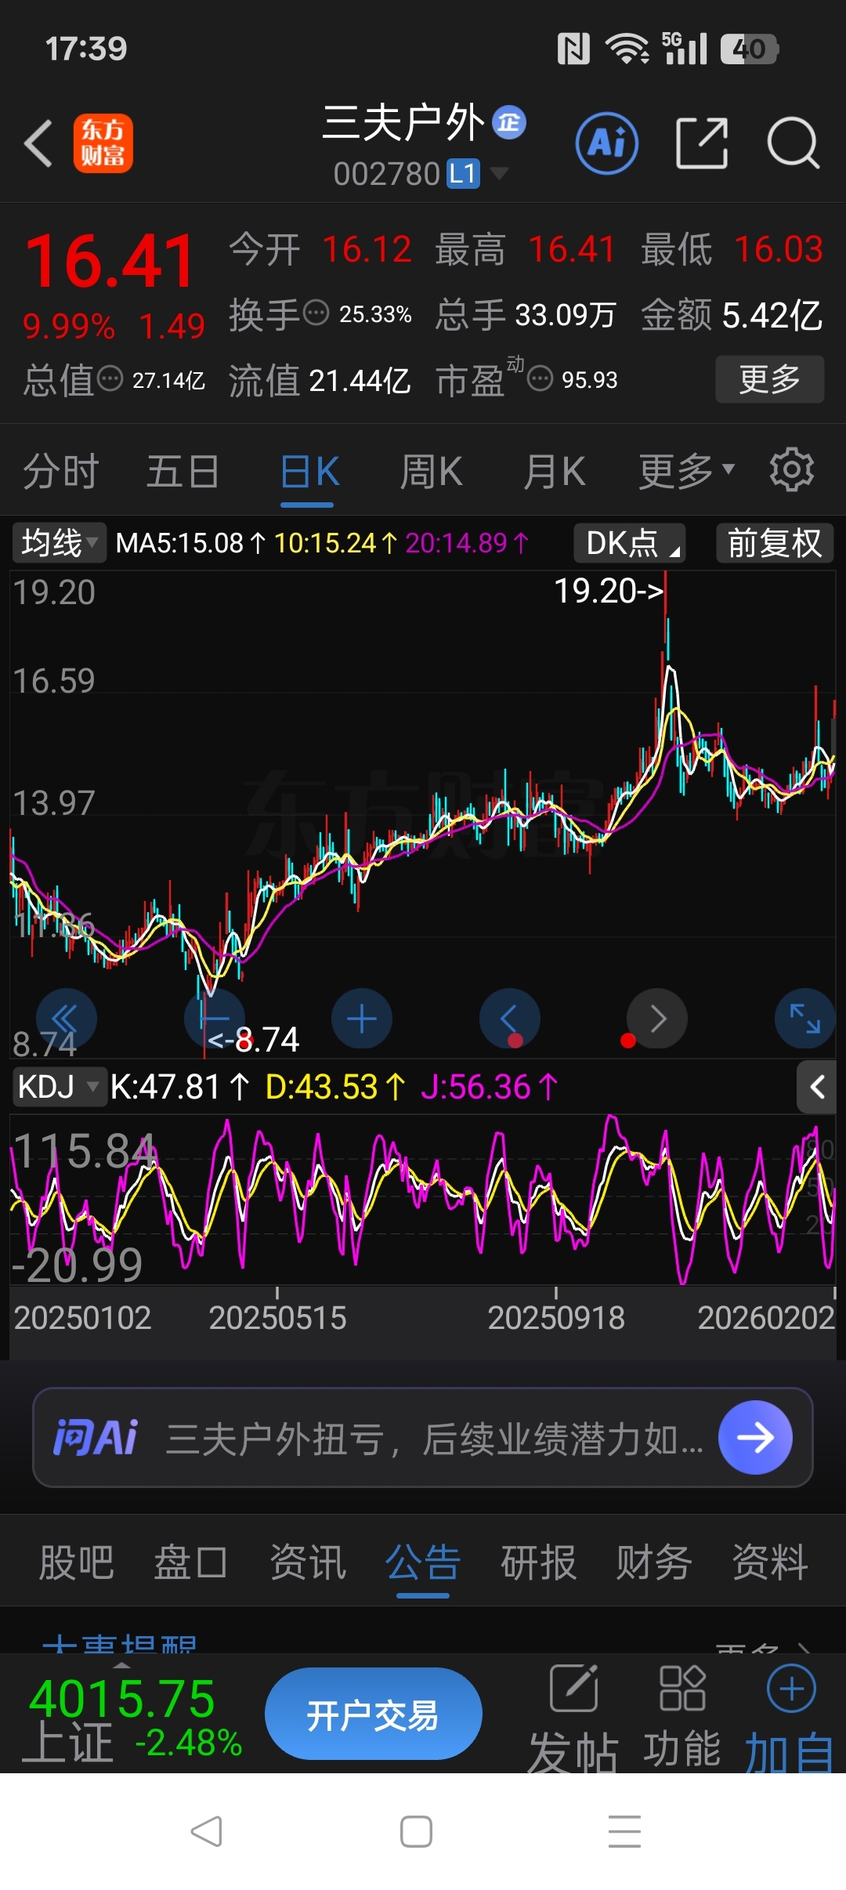Tap L1 quote level badge
The height and width of the screenshot is (1890, 846).
point(463,173)
